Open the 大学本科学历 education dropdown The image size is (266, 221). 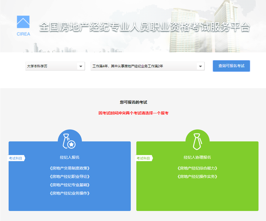pos(52,66)
